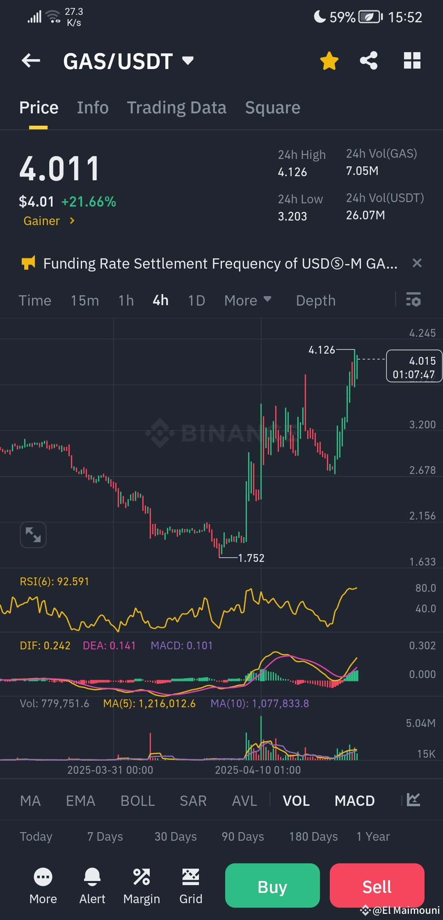Tap the cellular signal bars in status bar

[x=34, y=17]
